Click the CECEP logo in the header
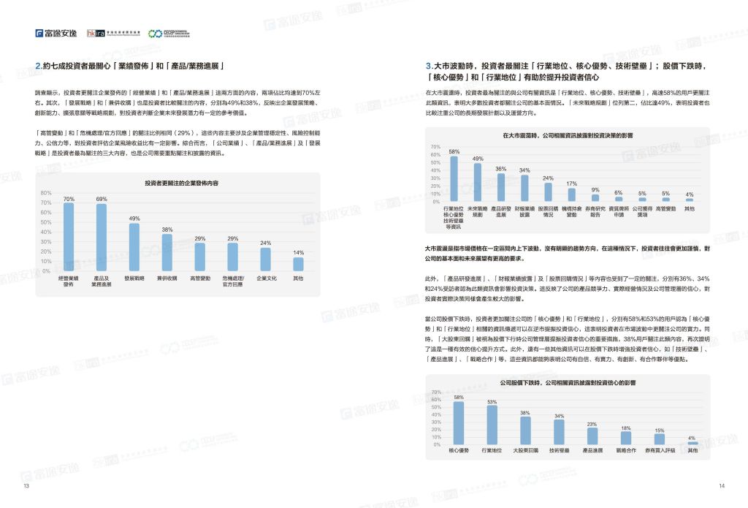 169,33
